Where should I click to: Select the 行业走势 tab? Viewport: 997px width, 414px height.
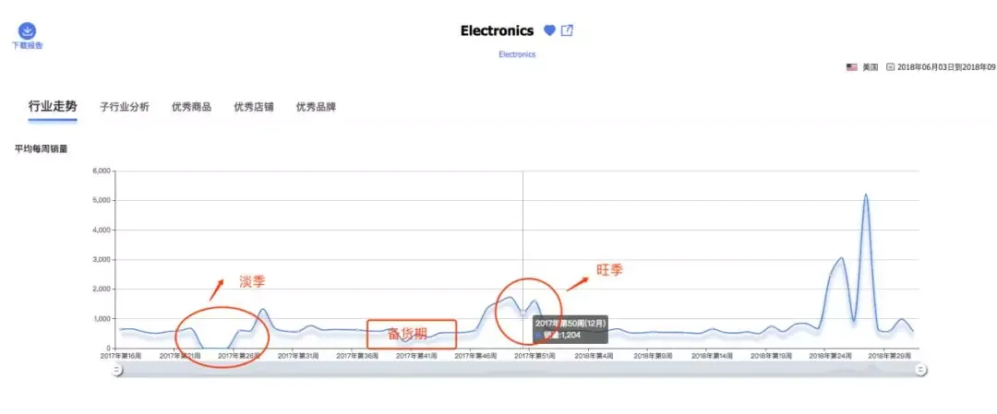point(53,106)
